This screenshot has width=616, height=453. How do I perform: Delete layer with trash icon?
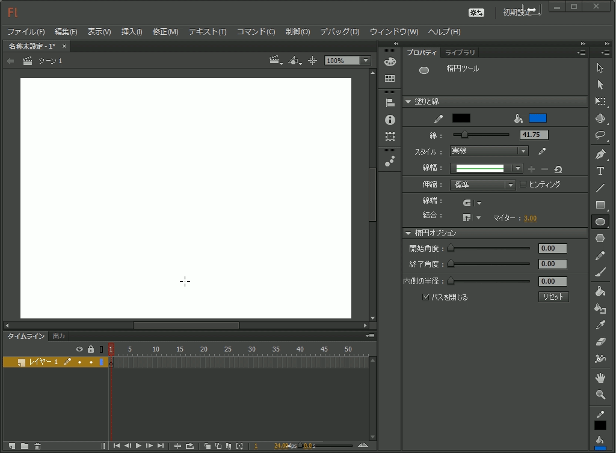pyautogui.click(x=37, y=446)
